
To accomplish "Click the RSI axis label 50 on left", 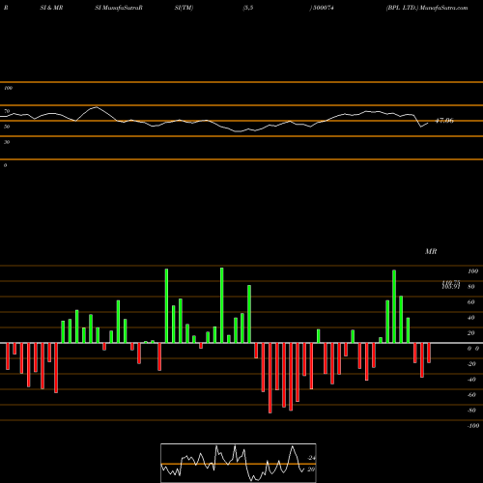I will [7, 127].
